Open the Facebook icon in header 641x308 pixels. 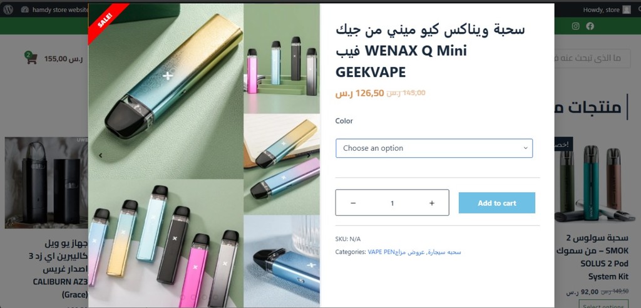pyautogui.click(x=590, y=26)
